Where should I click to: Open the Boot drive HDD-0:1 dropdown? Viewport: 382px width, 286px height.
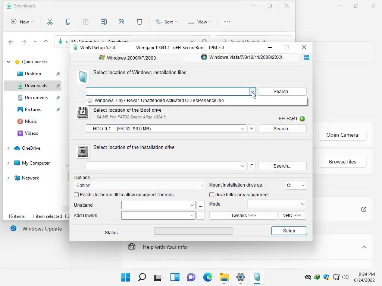pos(242,128)
